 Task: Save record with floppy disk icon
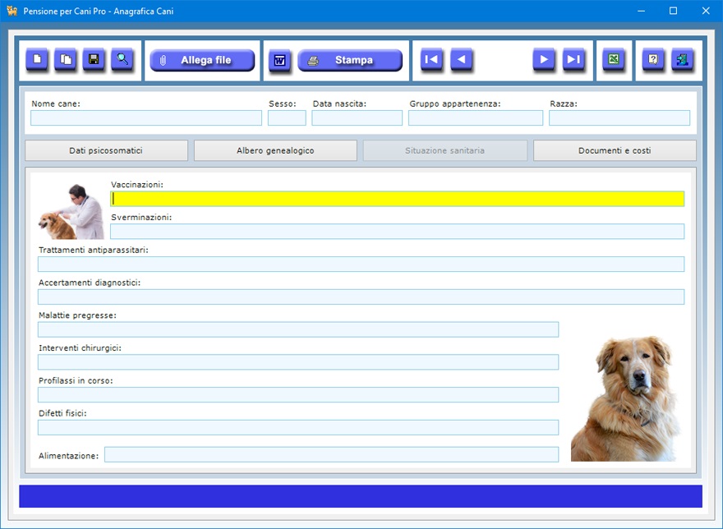pos(94,59)
